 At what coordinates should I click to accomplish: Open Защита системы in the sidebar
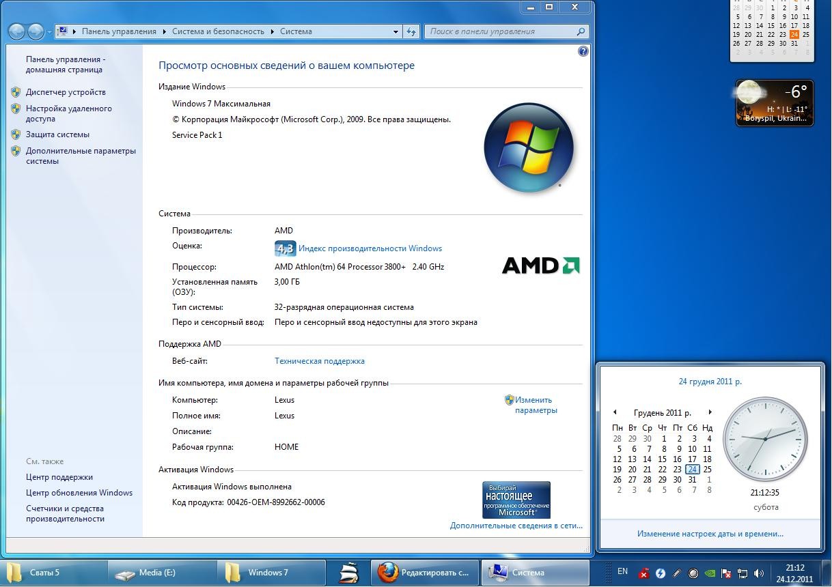click(57, 134)
